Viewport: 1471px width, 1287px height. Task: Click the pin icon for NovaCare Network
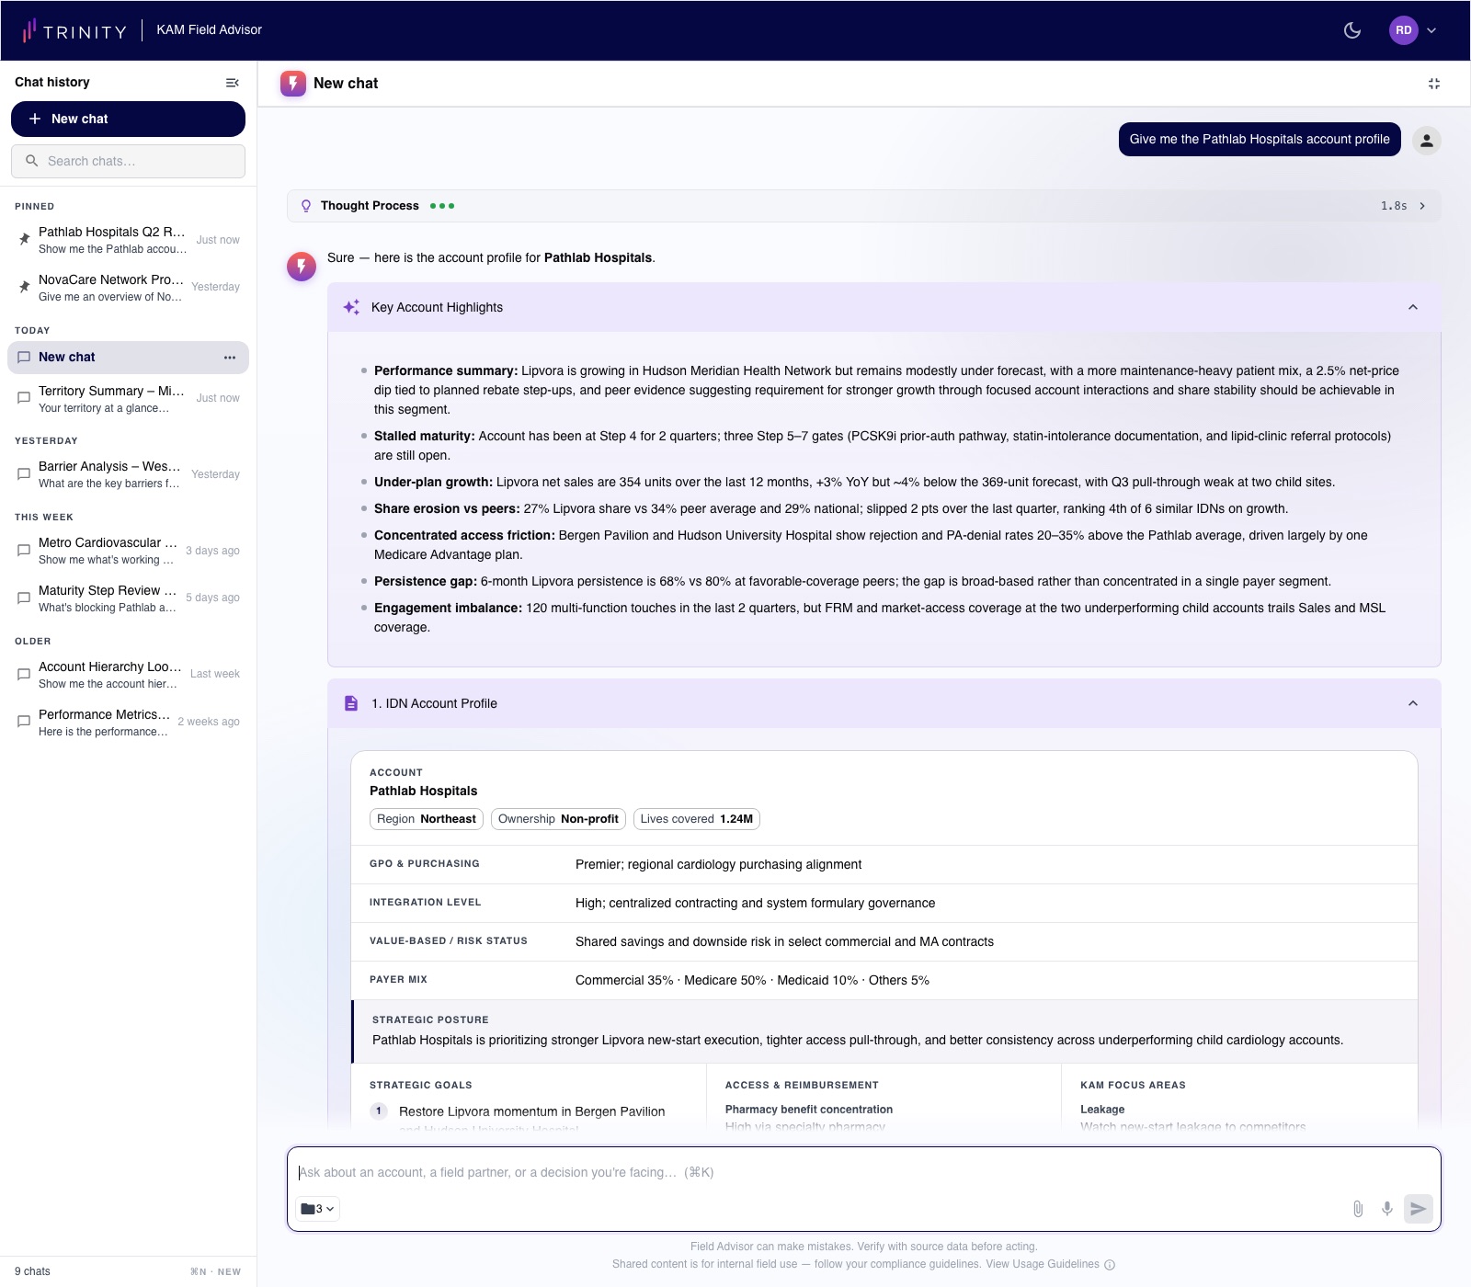coord(25,287)
